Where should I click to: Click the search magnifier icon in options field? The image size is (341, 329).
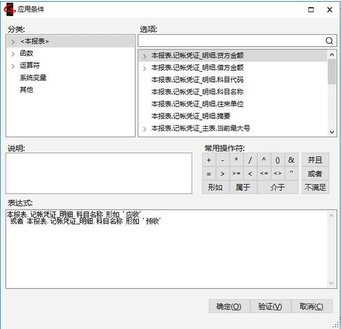(329, 41)
